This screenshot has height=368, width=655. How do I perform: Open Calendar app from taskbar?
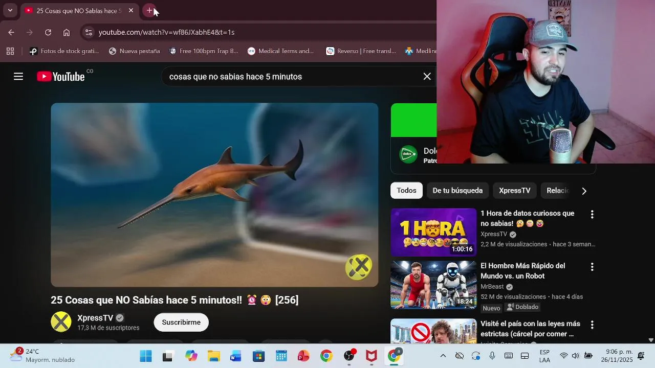281,356
